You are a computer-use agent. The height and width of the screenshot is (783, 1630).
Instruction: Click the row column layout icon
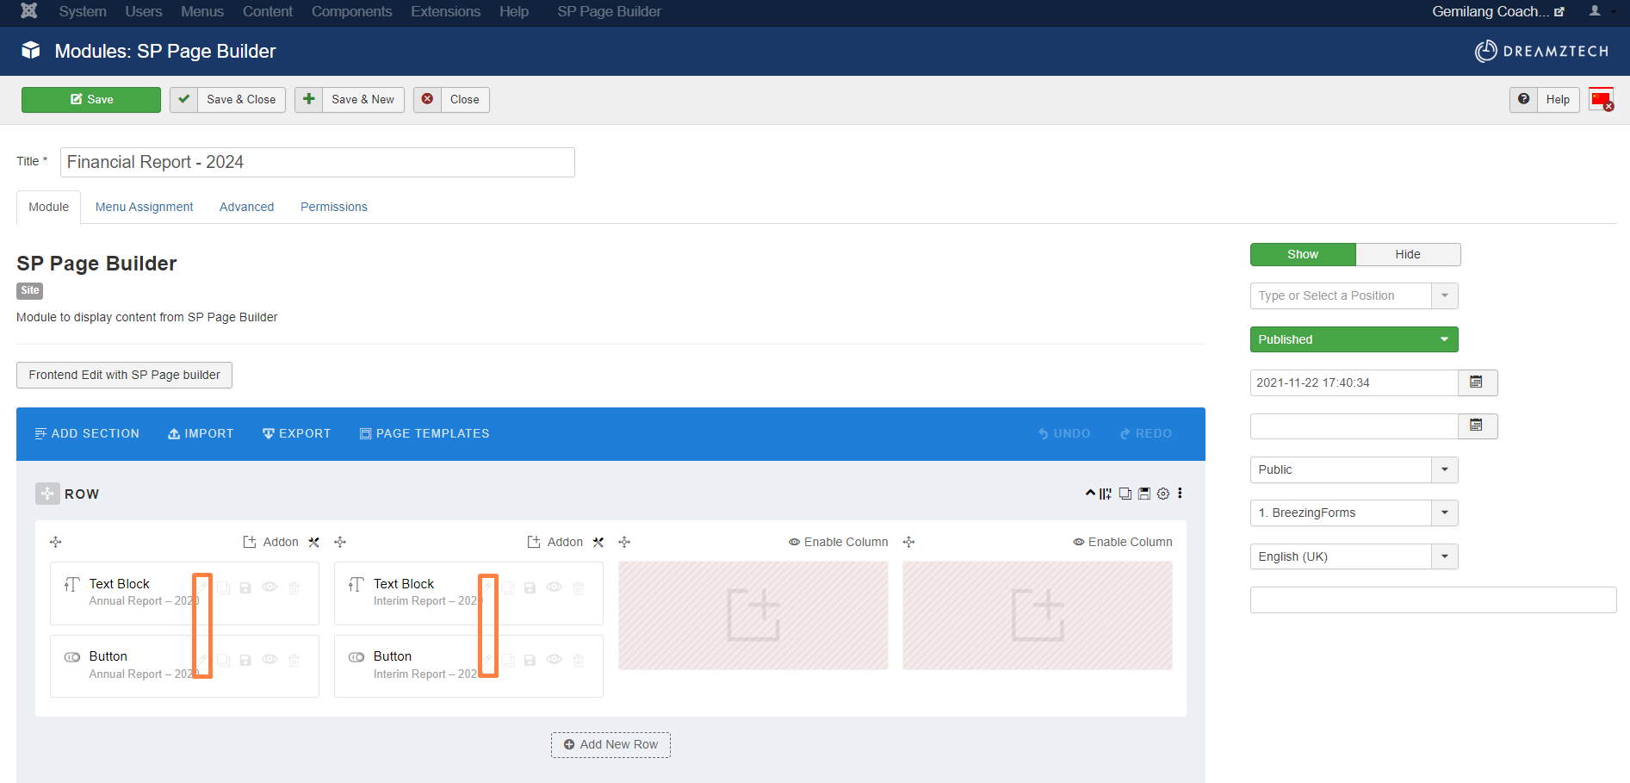[x=1106, y=494]
